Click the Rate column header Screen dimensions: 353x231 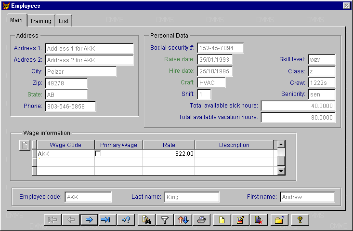(x=169, y=145)
